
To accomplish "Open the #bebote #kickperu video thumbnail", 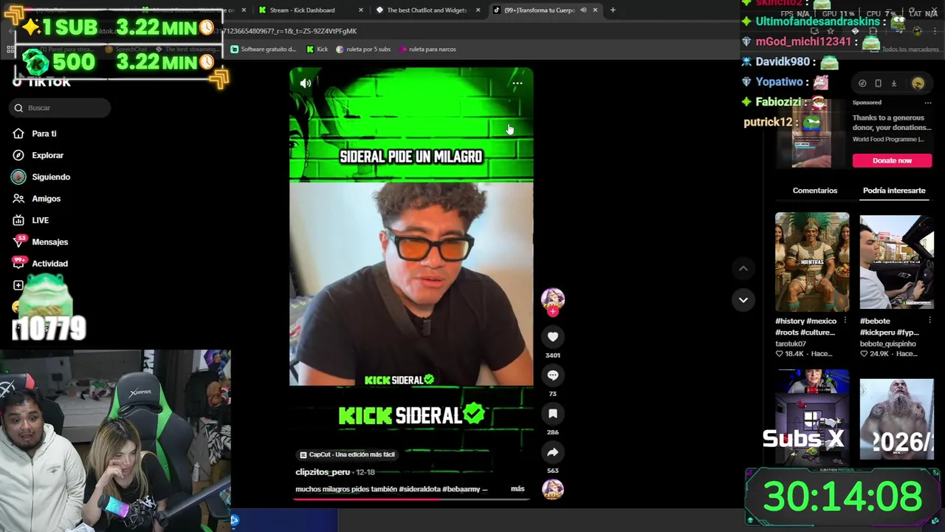I will (x=896, y=262).
